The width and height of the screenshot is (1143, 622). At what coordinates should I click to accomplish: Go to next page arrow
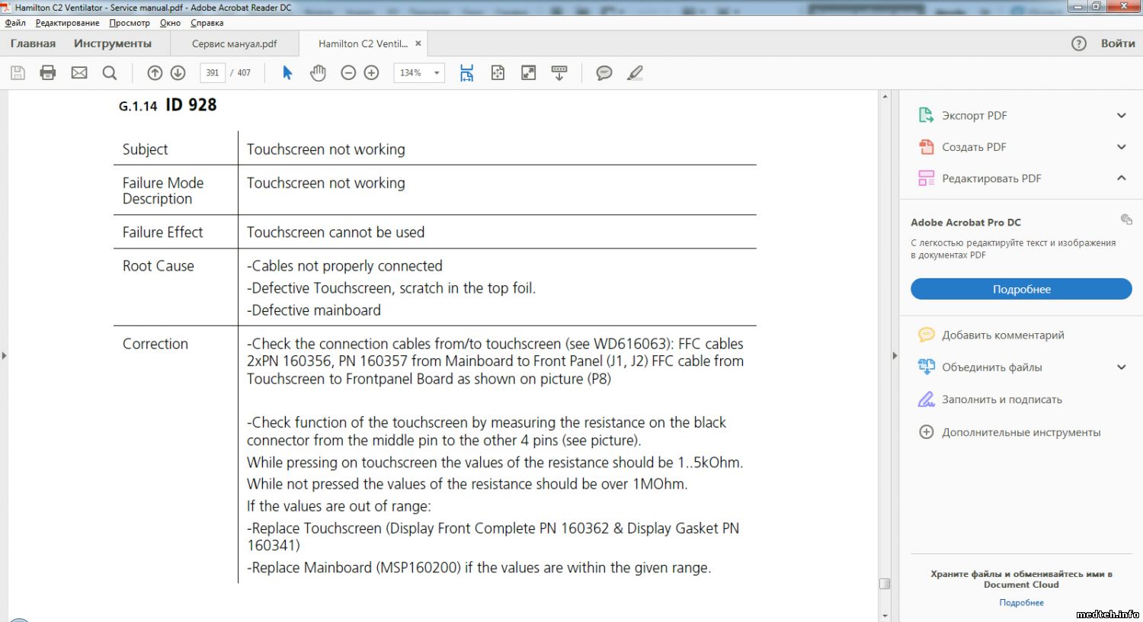(x=178, y=72)
